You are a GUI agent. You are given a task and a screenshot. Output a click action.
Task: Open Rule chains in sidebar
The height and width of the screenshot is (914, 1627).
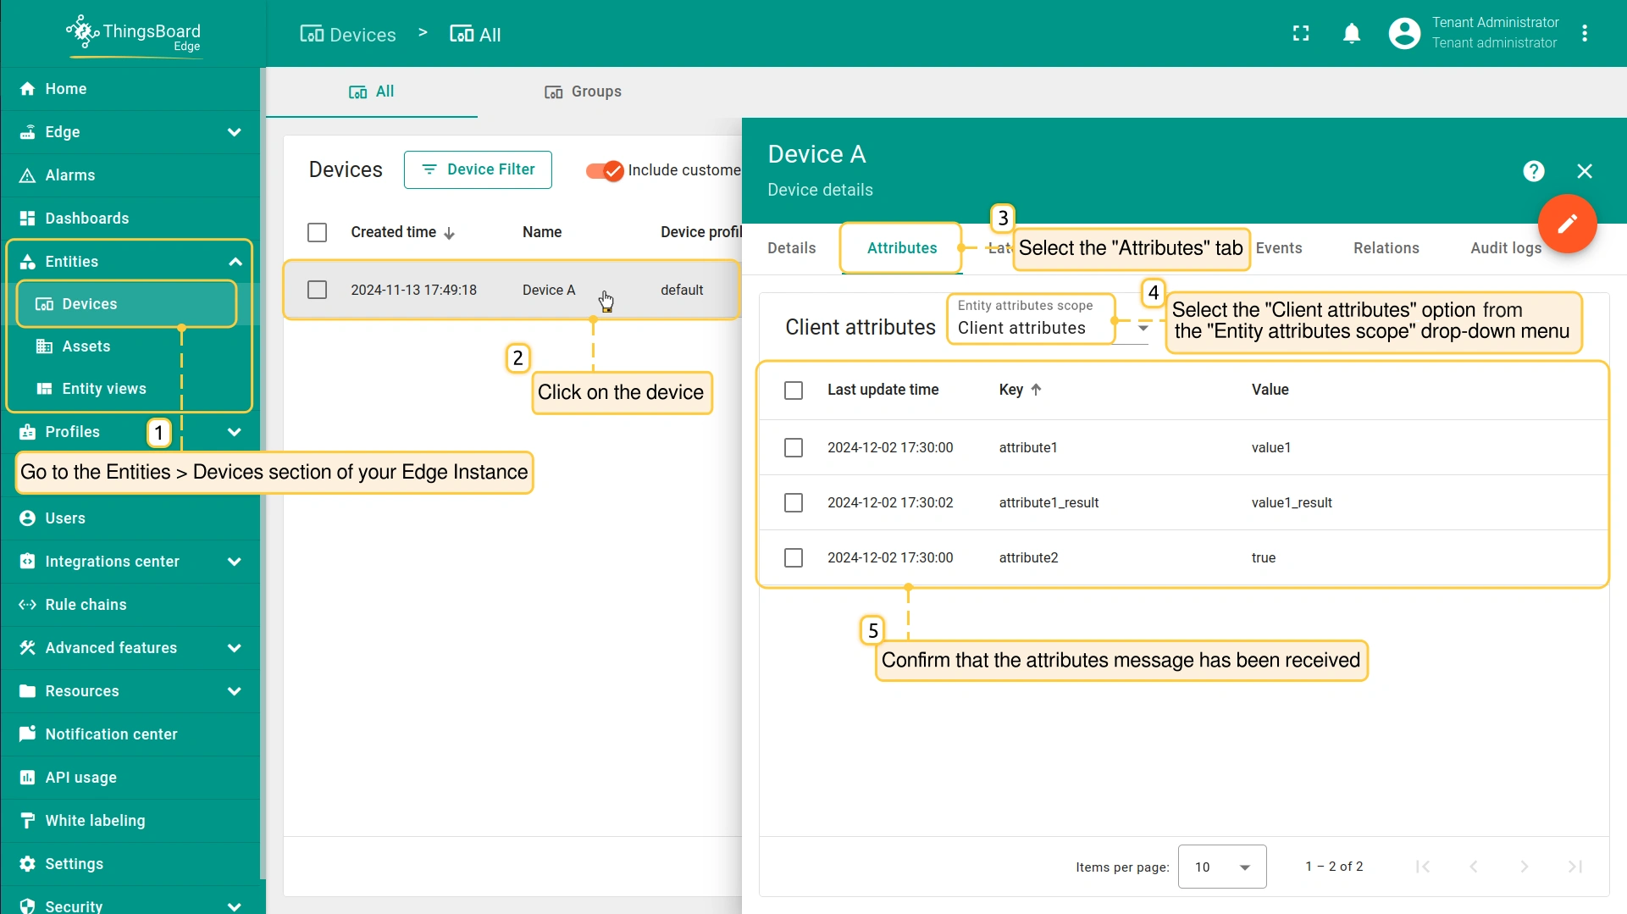tap(86, 605)
